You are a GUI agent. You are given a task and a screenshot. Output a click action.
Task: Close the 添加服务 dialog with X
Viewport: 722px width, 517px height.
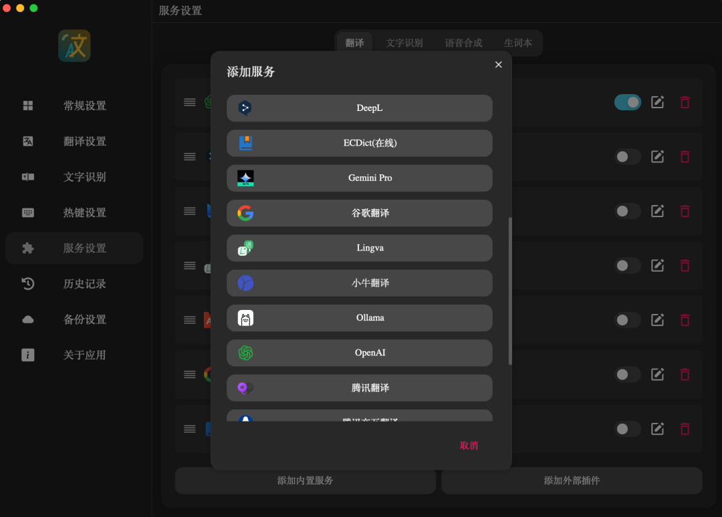point(498,65)
